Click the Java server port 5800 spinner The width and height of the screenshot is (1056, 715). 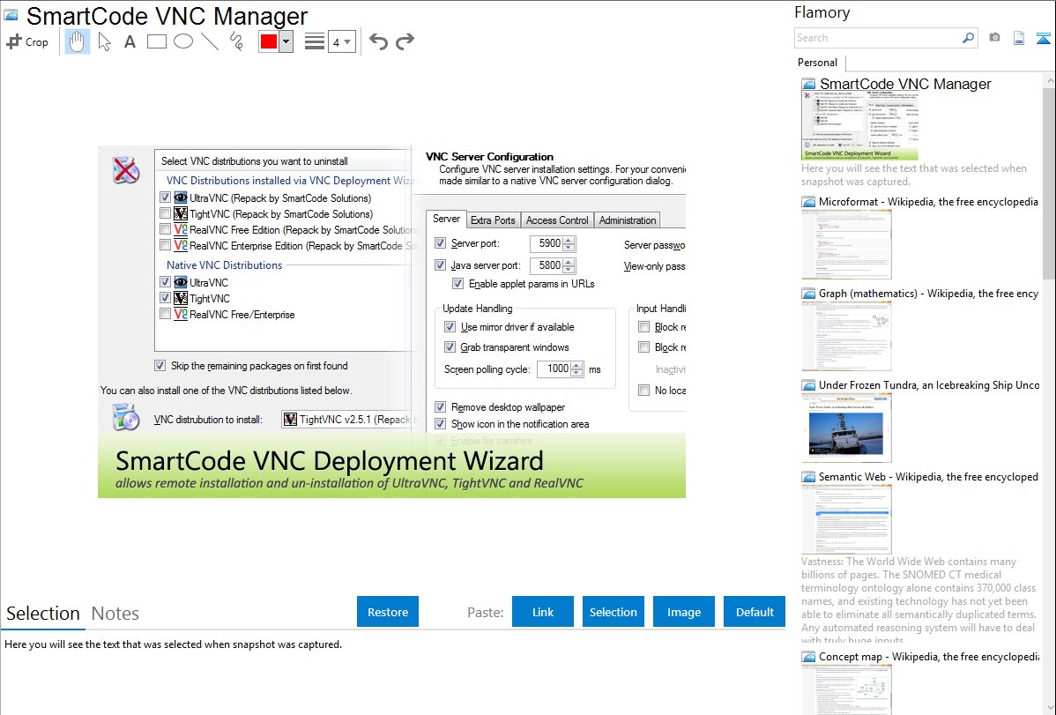tap(569, 265)
